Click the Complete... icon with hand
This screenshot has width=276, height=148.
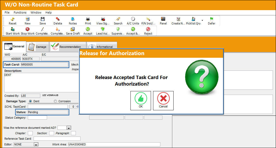click(58, 29)
